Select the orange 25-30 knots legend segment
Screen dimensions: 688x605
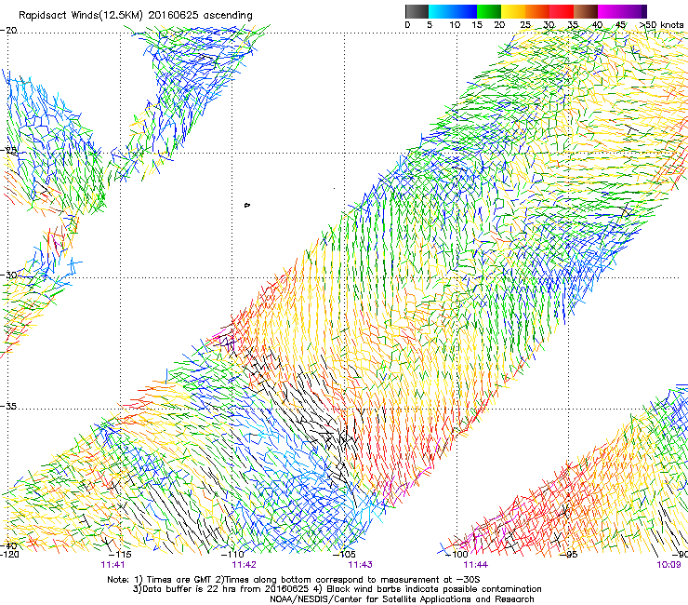coord(537,11)
